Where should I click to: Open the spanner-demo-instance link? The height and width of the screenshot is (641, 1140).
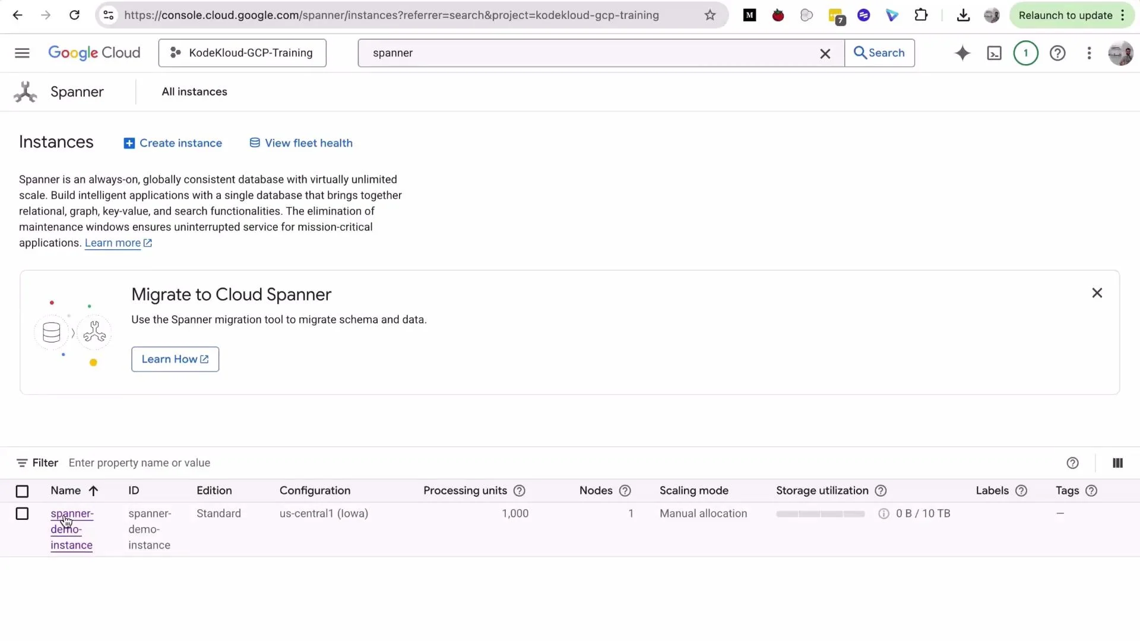[72, 529]
